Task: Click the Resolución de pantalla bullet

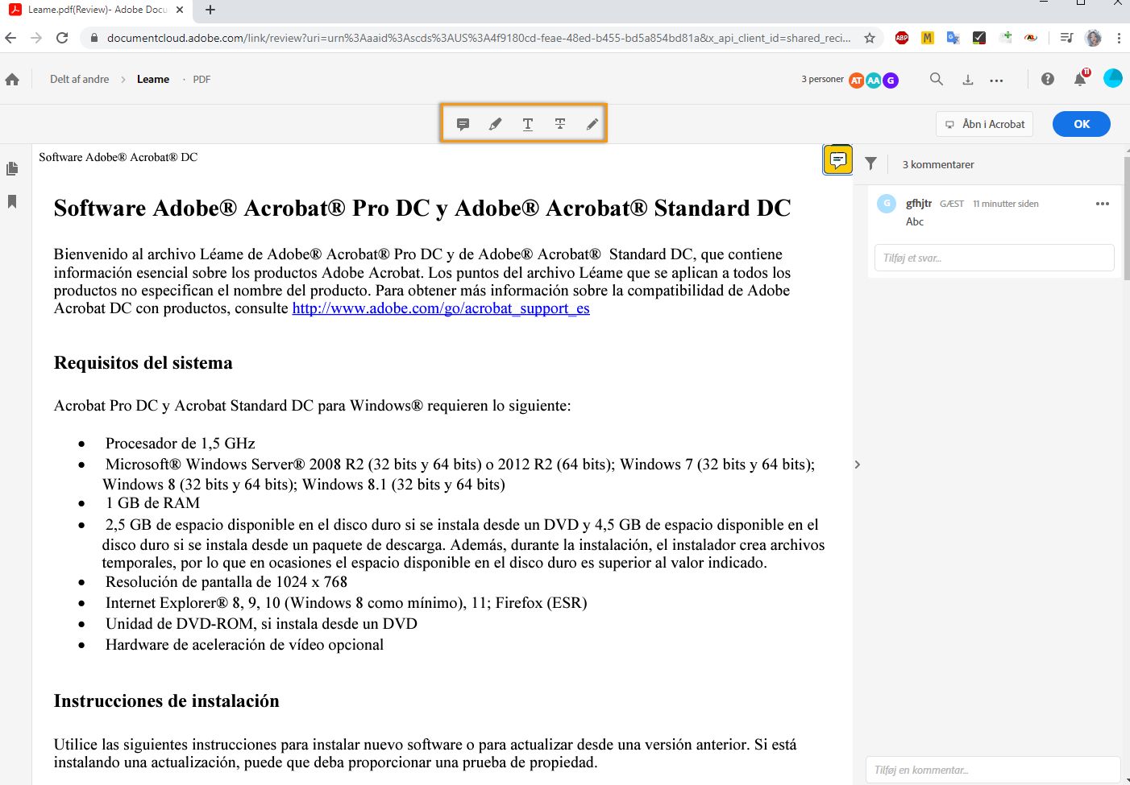Action: 226,582
